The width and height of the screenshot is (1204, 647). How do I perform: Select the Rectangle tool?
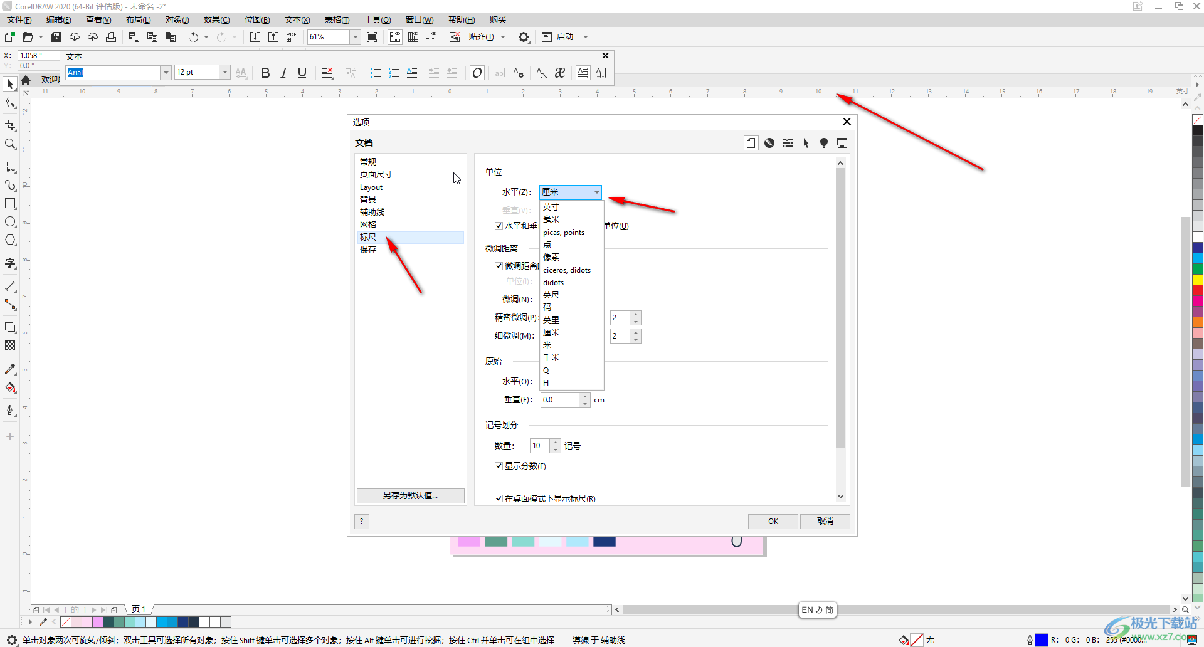(x=10, y=204)
